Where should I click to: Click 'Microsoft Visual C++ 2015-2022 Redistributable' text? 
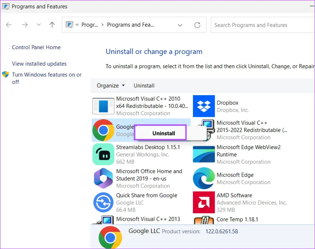[252, 126]
